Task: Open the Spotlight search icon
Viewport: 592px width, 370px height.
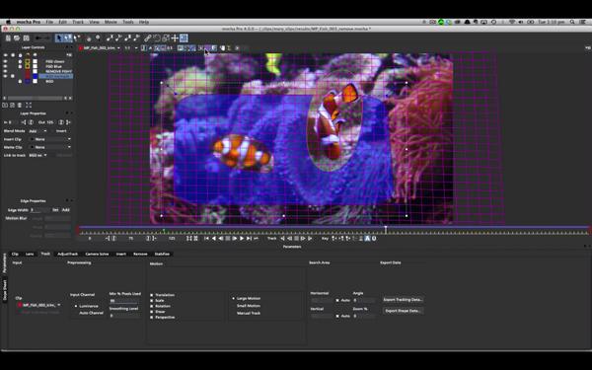Action: pos(572,22)
